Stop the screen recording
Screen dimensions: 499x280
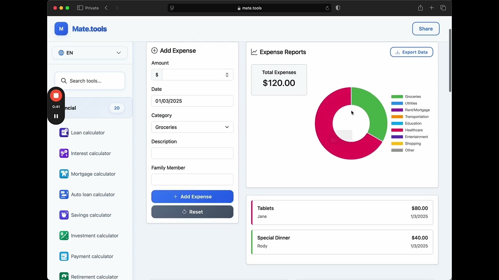coord(56,96)
